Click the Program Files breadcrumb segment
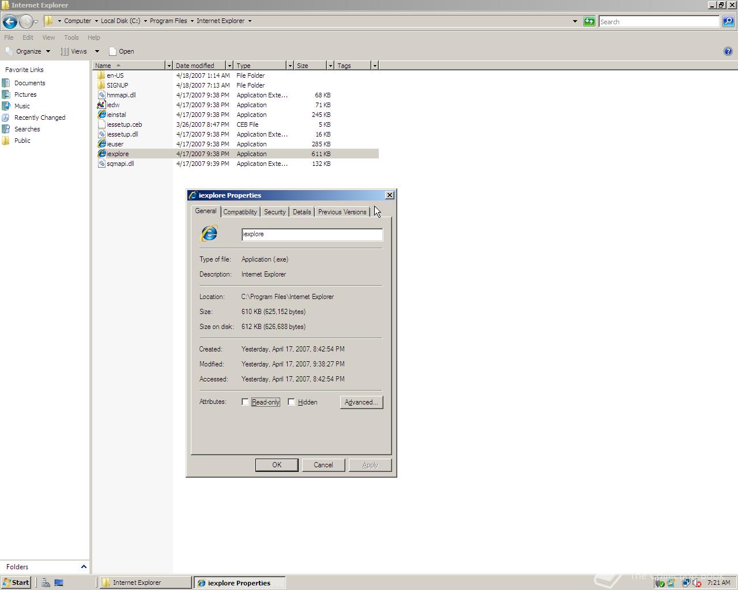The width and height of the screenshot is (738, 590). 168,21
